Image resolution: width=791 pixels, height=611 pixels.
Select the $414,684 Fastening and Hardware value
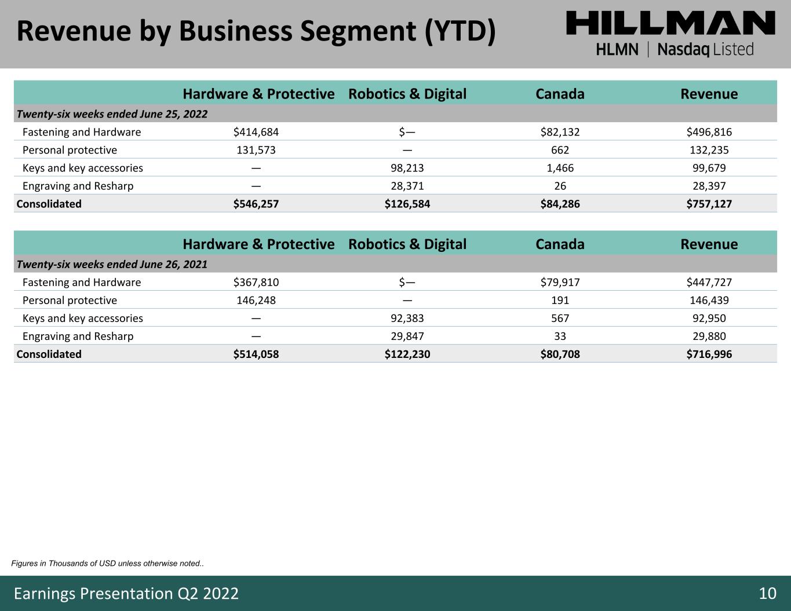click(x=256, y=132)
